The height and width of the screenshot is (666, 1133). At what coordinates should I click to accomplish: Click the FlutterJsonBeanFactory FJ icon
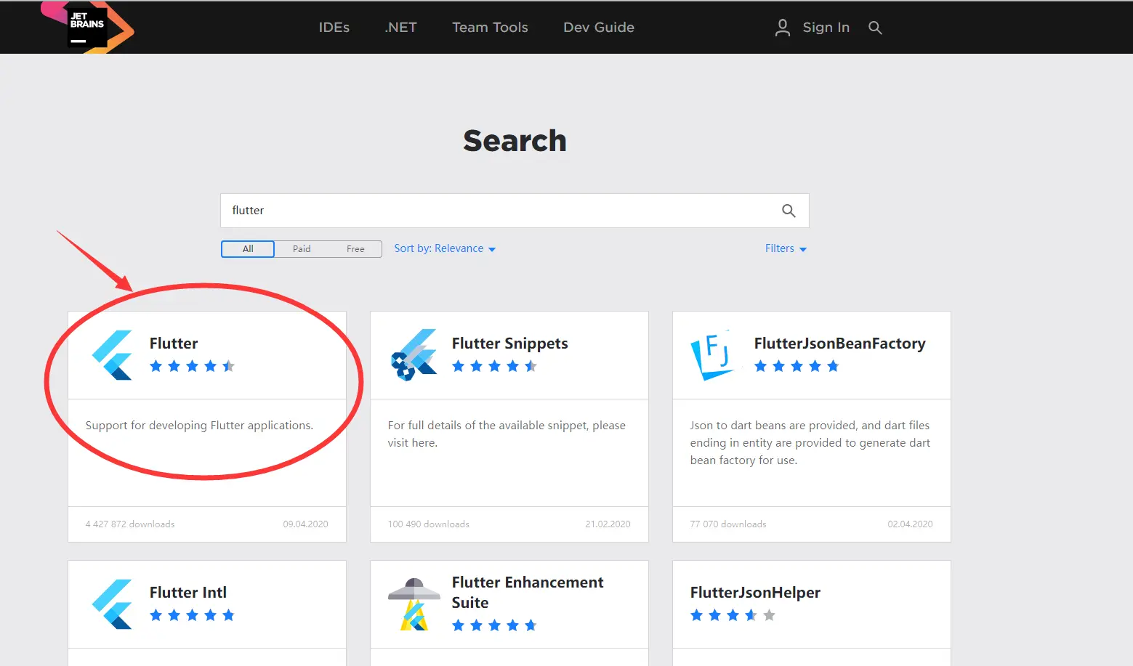coord(712,355)
